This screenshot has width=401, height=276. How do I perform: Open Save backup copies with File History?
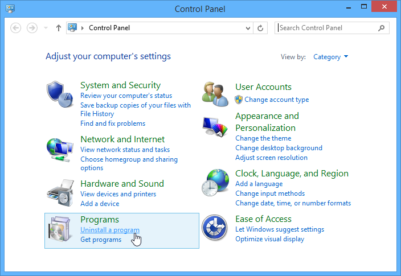[136, 109]
